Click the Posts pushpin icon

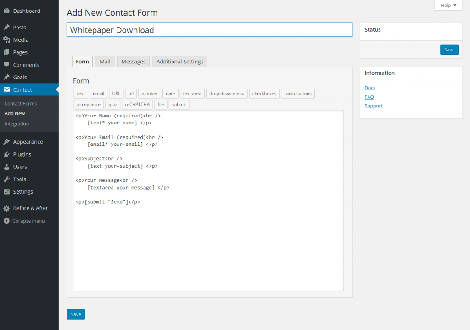point(6,28)
